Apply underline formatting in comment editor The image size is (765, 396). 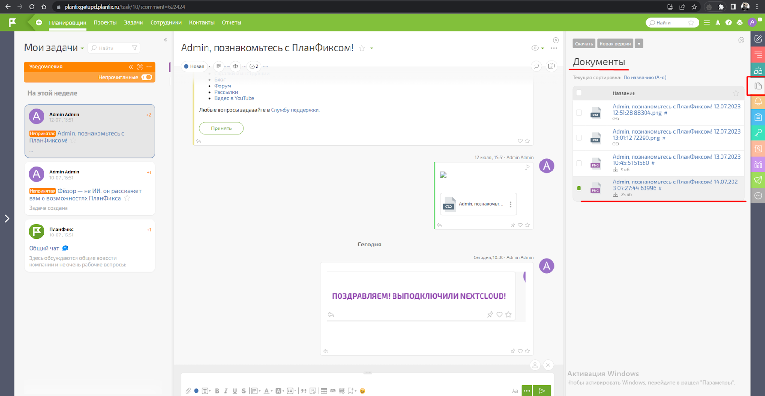(x=235, y=391)
